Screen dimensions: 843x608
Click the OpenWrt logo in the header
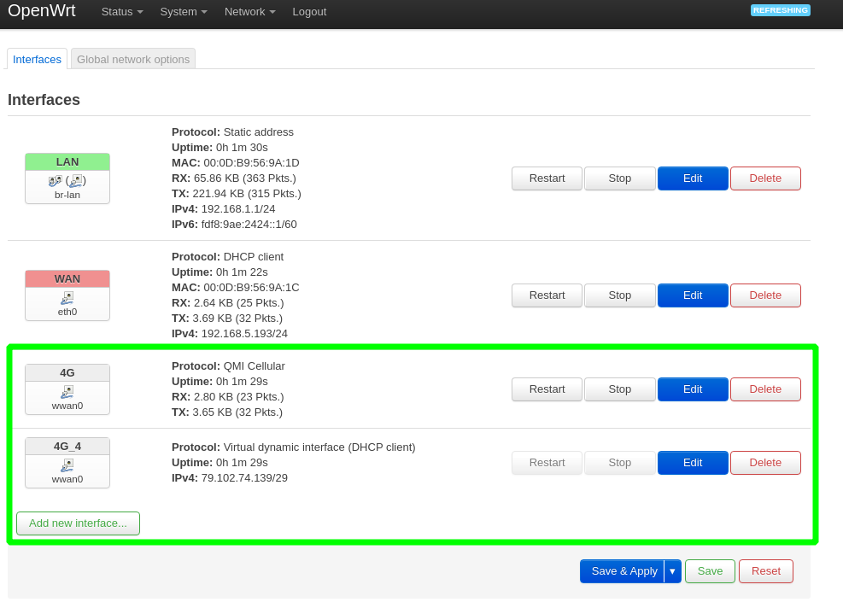[x=42, y=11]
